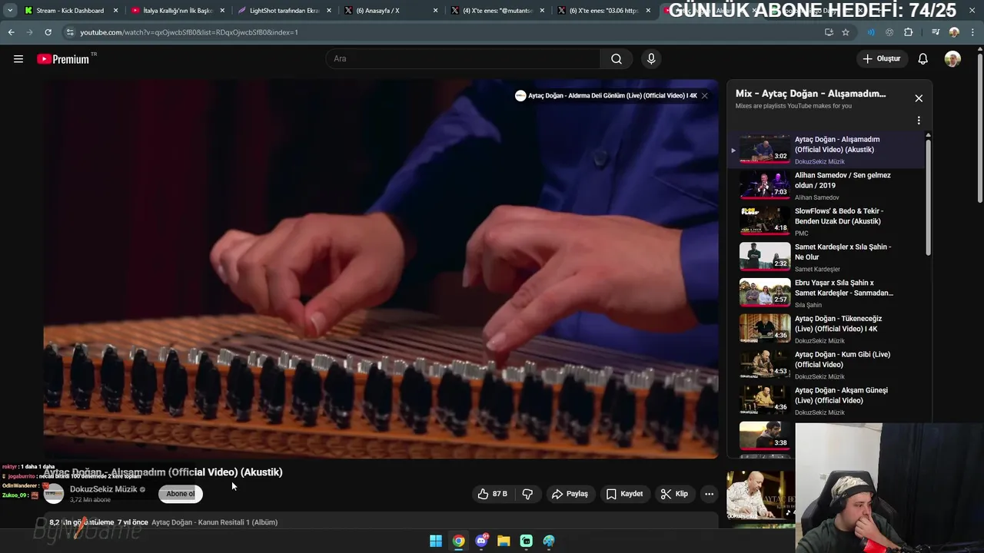
Task: Click the Paylaş share button
Action: click(x=570, y=494)
